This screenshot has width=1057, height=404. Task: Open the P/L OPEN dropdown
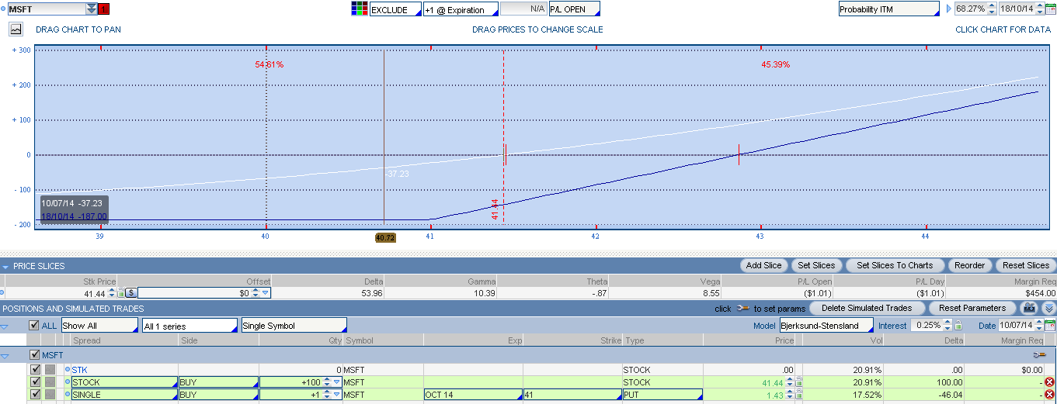pos(575,9)
